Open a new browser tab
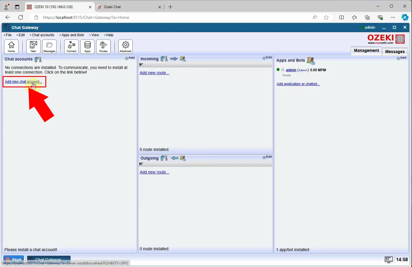This screenshot has width=412, height=267. 171,7
